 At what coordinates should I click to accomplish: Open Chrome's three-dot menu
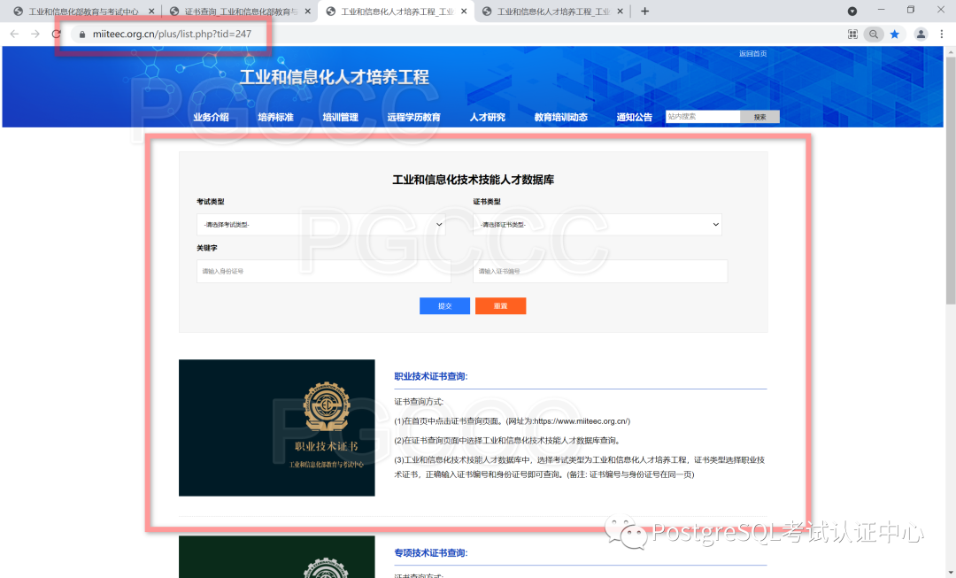[942, 33]
